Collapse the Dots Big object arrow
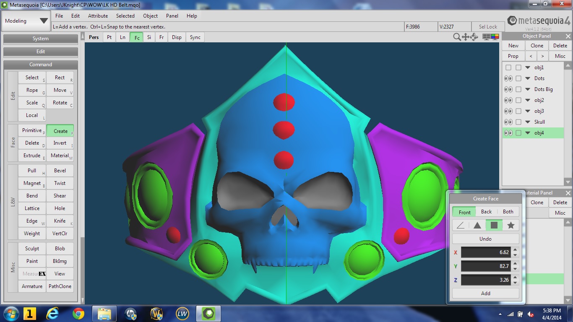Viewport: 573px width, 322px height. tap(528, 89)
